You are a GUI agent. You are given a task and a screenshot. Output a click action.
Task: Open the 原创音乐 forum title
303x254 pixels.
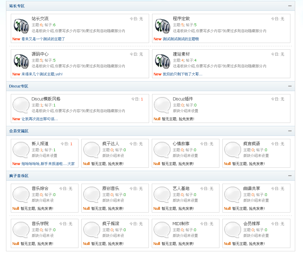[111, 188]
